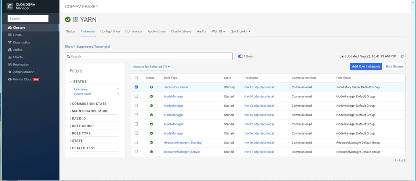Click the good health icon for rhel17 NodeManager

tap(152, 124)
